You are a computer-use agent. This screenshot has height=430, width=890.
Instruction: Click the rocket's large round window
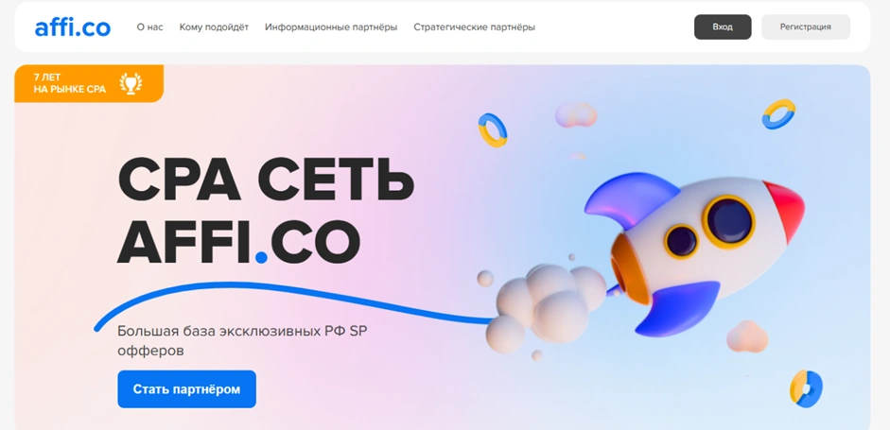(729, 221)
